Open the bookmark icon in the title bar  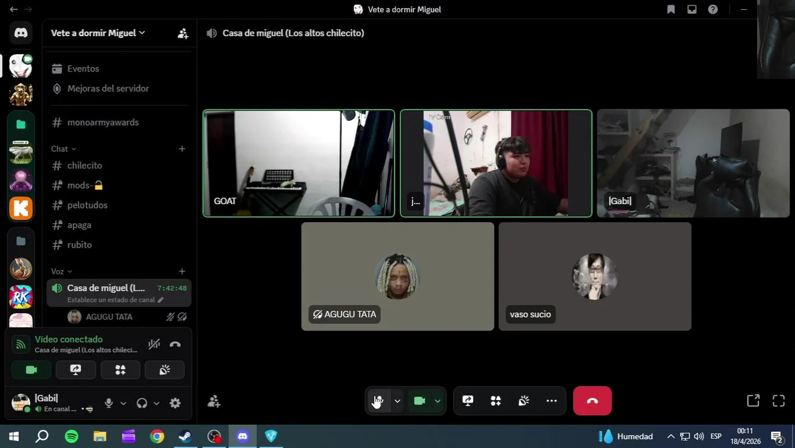coord(671,9)
